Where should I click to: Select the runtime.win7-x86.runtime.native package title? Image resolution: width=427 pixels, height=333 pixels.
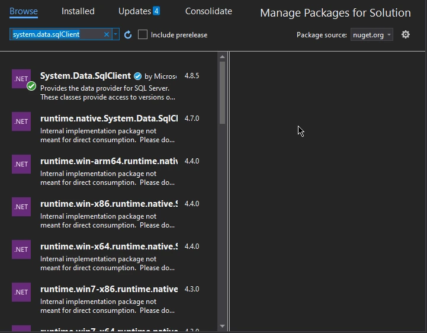pos(108,289)
